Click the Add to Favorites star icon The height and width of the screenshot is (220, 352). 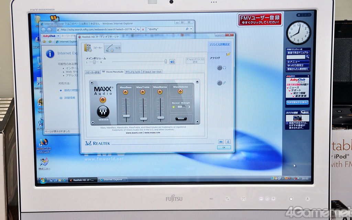50,41
